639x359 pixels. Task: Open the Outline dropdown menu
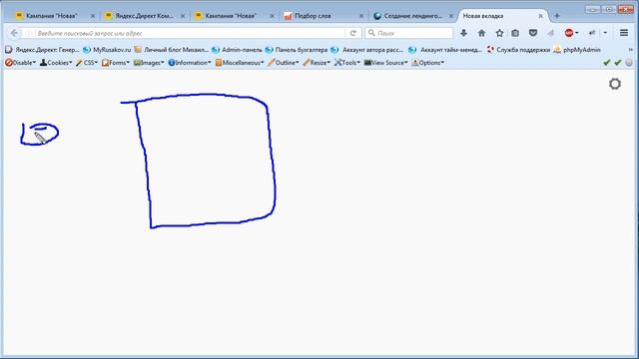[x=284, y=63]
